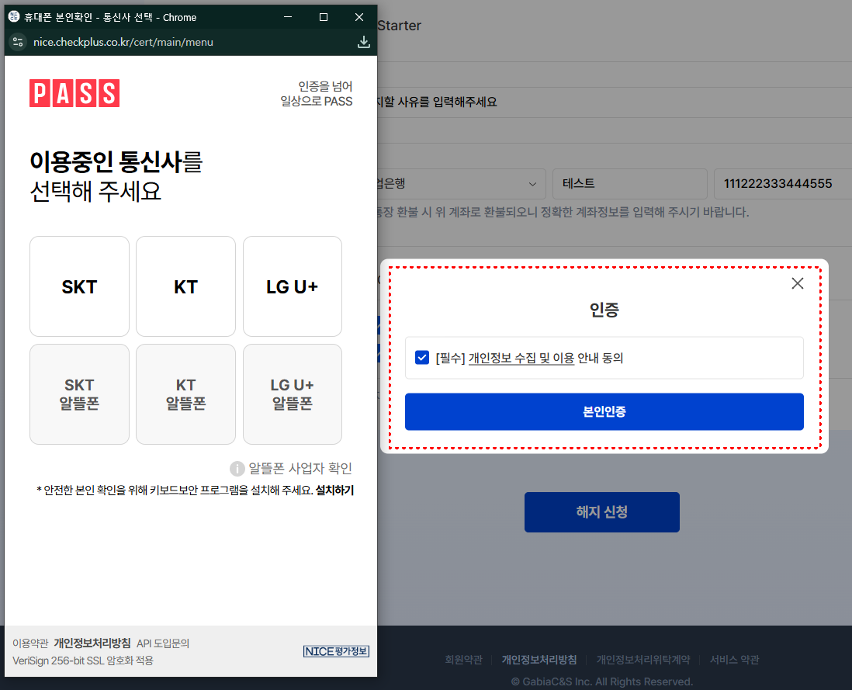
Task: Expand the bank selection dropdown
Action: click(x=462, y=184)
